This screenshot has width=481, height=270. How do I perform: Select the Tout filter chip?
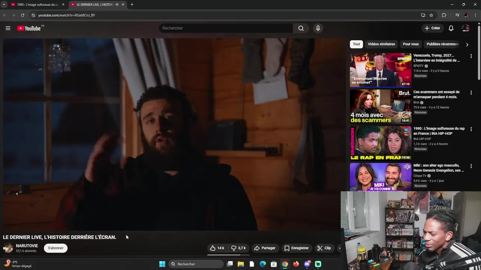[356, 44]
